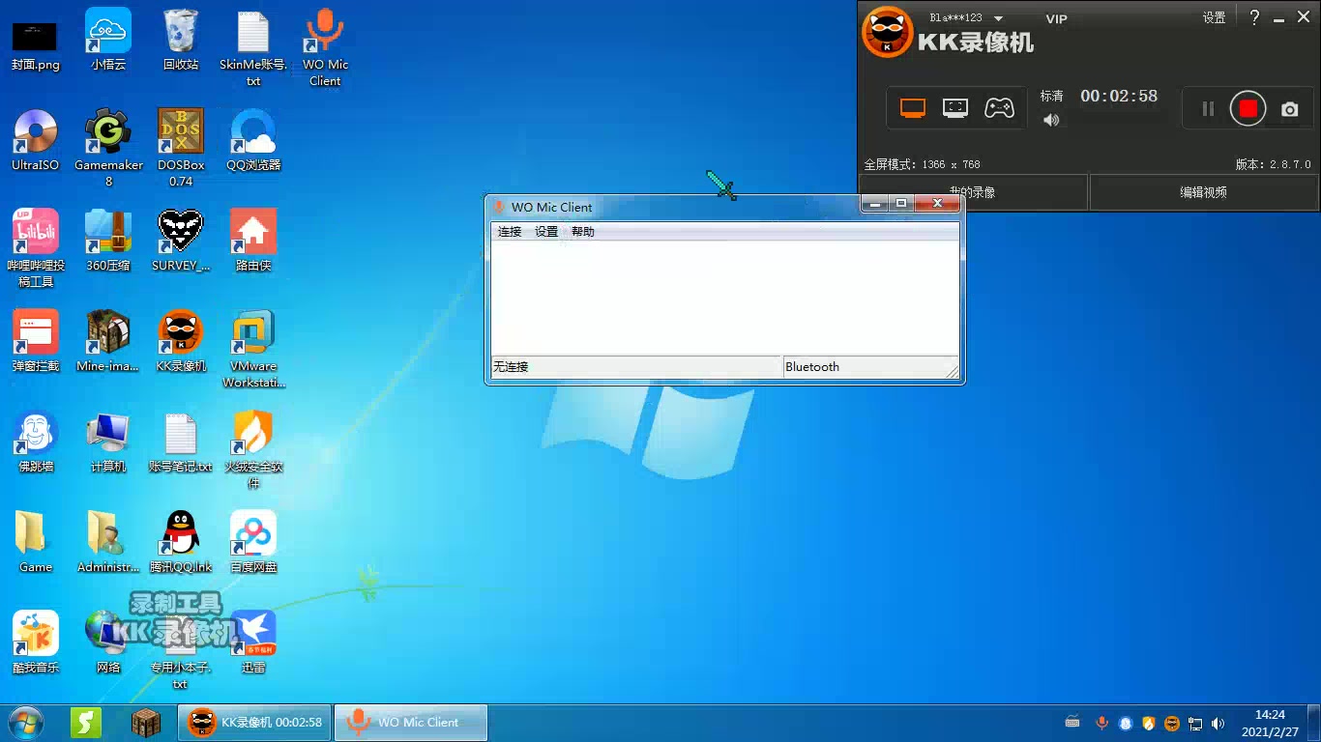The height and width of the screenshot is (742, 1321).
Task: Select the 路由侠 desktop shortcut
Action: click(x=253, y=242)
